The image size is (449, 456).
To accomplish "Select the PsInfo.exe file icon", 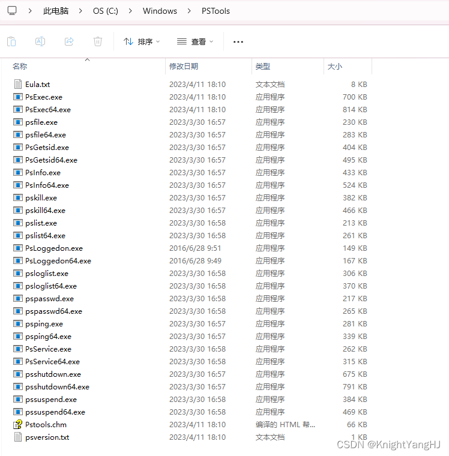I will 18,172.
